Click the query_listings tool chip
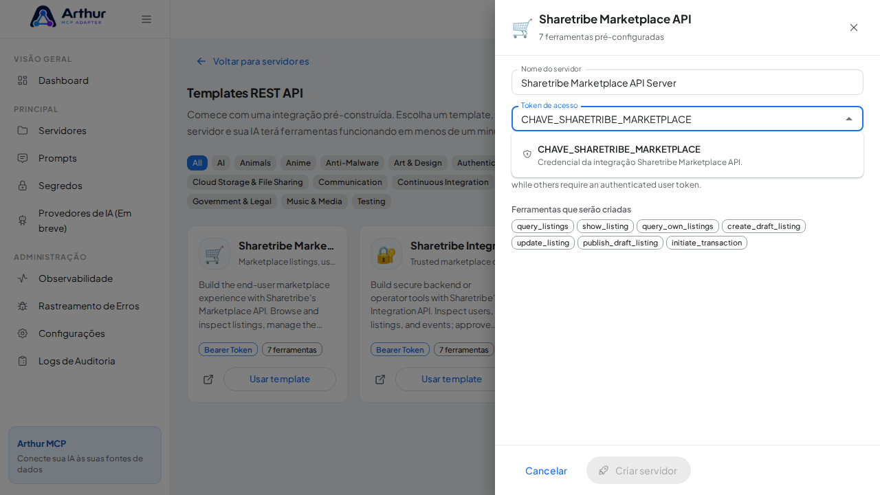 point(542,226)
